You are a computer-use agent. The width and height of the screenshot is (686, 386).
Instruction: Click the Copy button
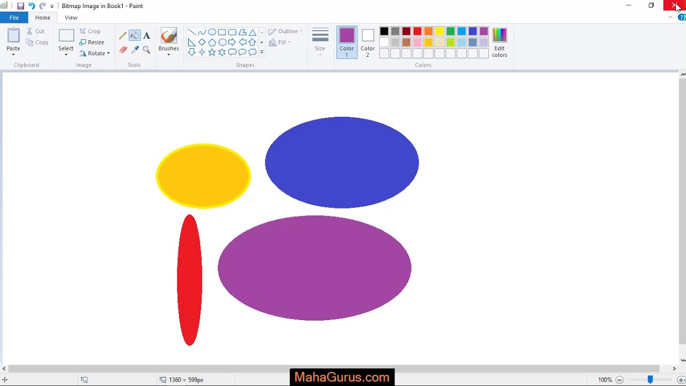[37, 42]
